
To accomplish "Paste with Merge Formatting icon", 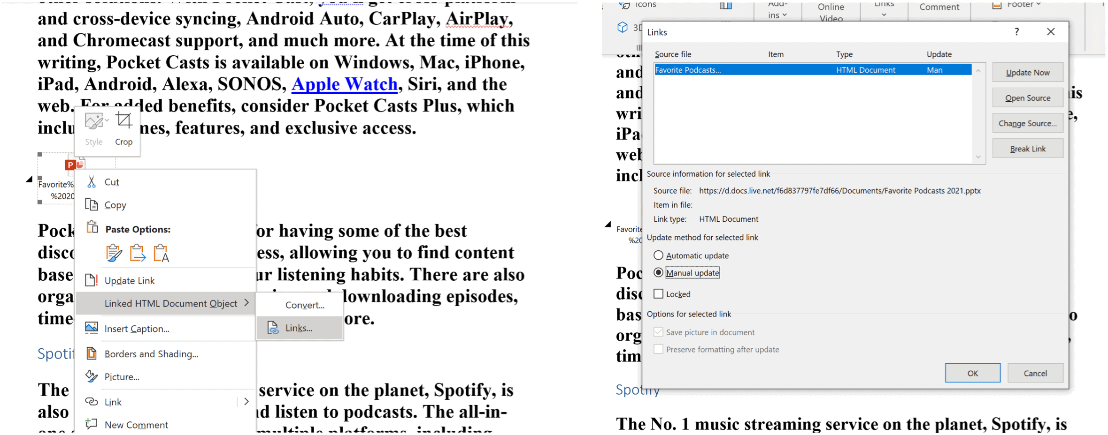I will [137, 253].
